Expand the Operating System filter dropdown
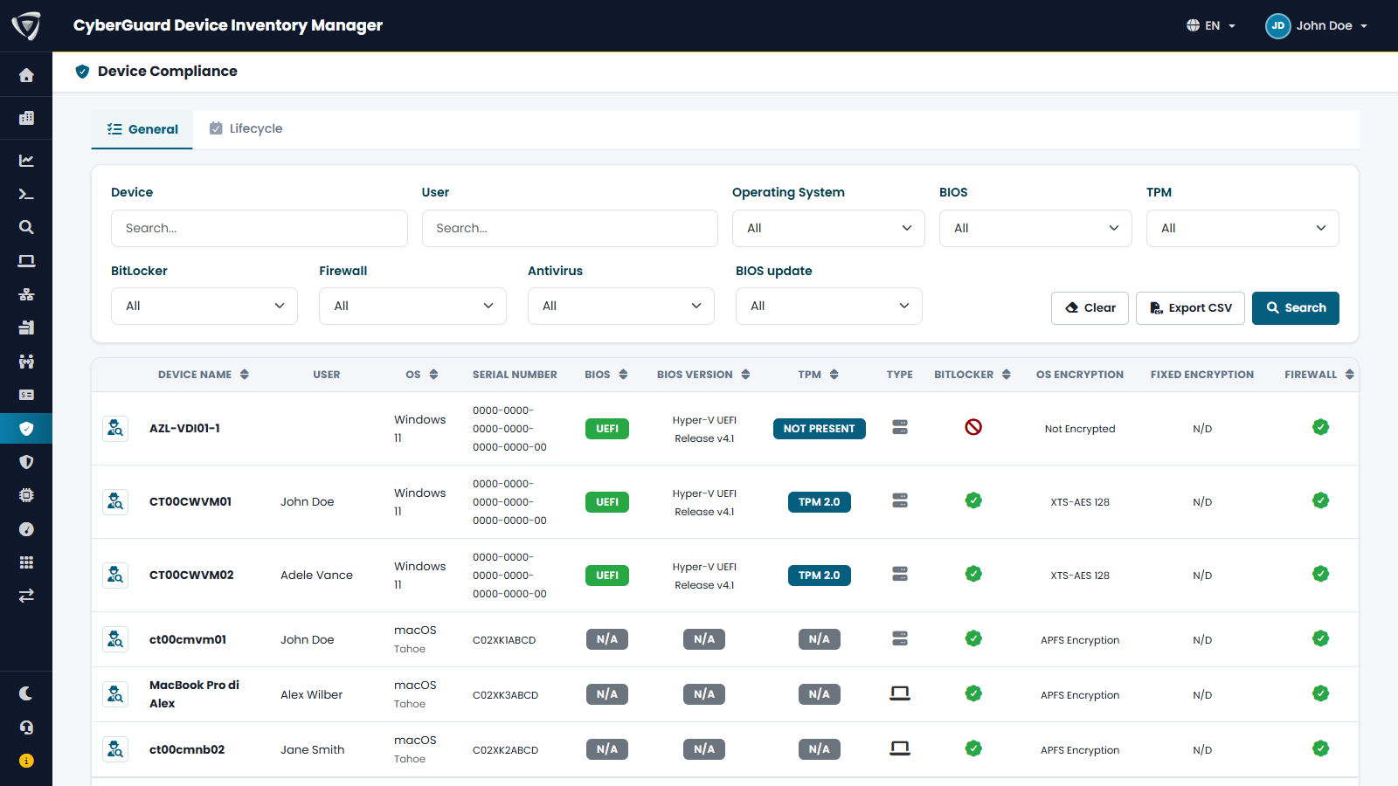This screenshot has width=1398, height=786. 828,228
